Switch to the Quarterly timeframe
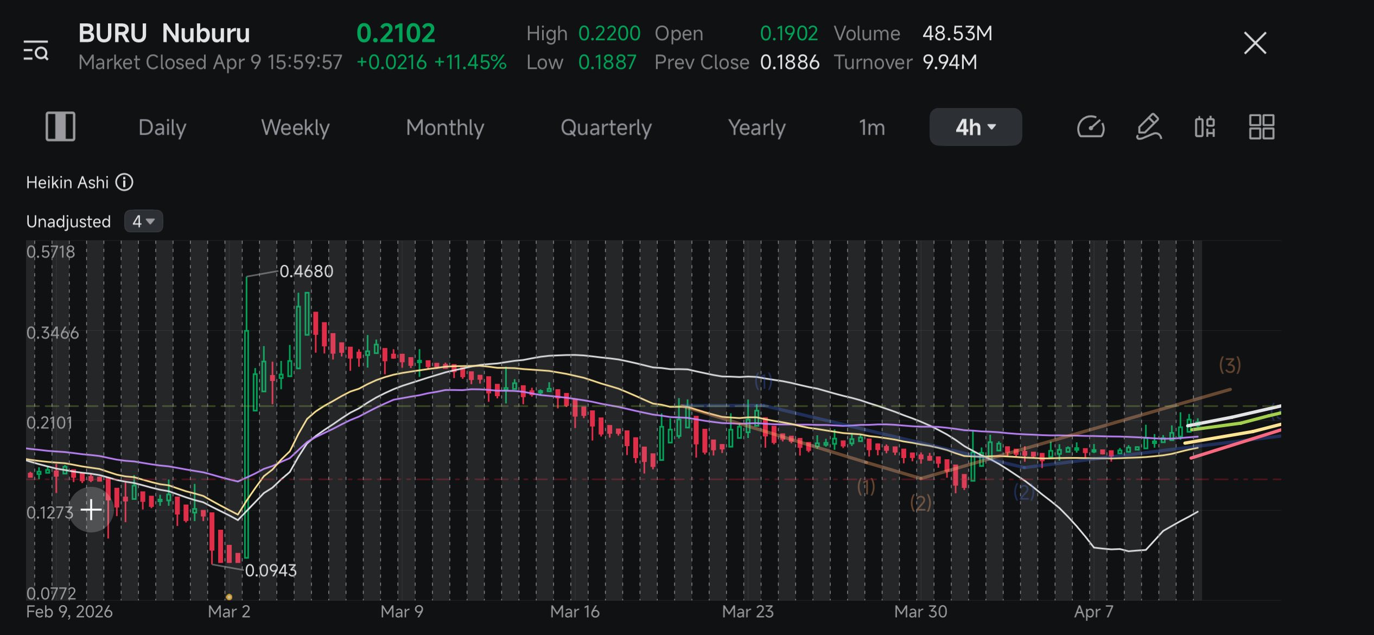 pyautogui.click(x=606, y=128)
